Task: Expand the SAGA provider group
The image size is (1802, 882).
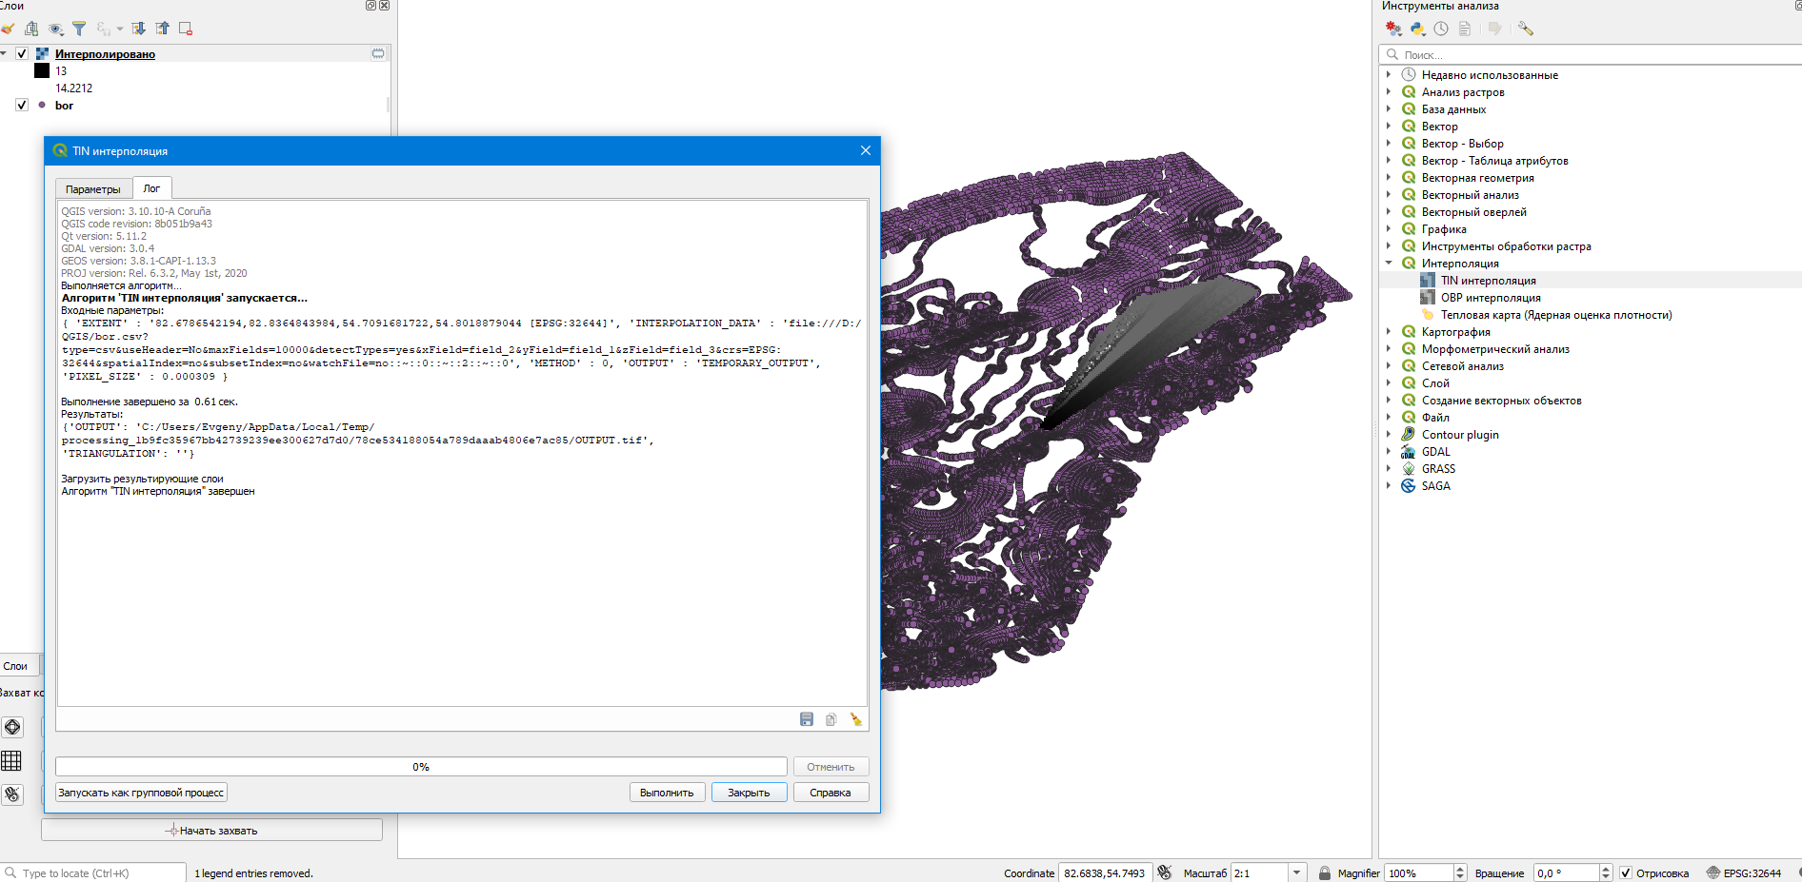Action: point(1389,486)
